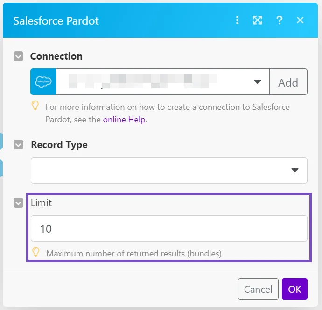This screenshot has height=310, width=322.
Task: Toggle the Limit field arrow box
Action: coord(19,203)
